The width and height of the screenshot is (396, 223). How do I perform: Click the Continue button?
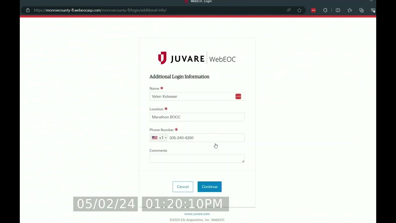pyautogui.click(x=209, y=187)
